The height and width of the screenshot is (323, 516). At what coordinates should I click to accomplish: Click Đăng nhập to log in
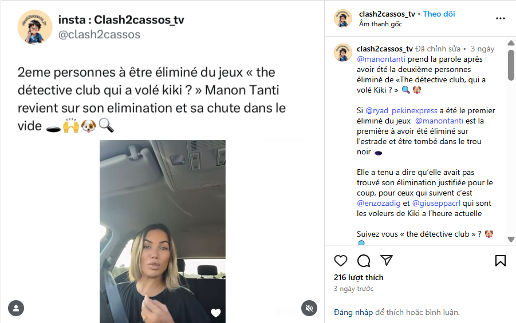(353, 312)
